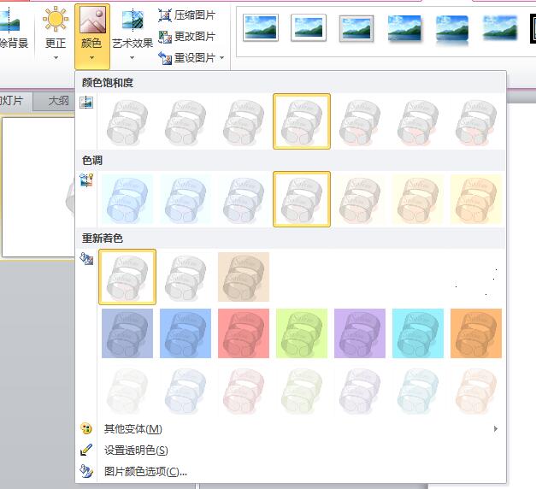This screenshot has width=536, height=489.
Task: Apply sixth picture style with soft edges
Action: click(x=500, y=29)
